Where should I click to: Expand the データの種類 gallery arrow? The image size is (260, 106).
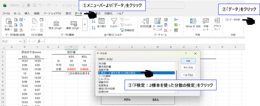pyautogui.click(x=85, y=24)
